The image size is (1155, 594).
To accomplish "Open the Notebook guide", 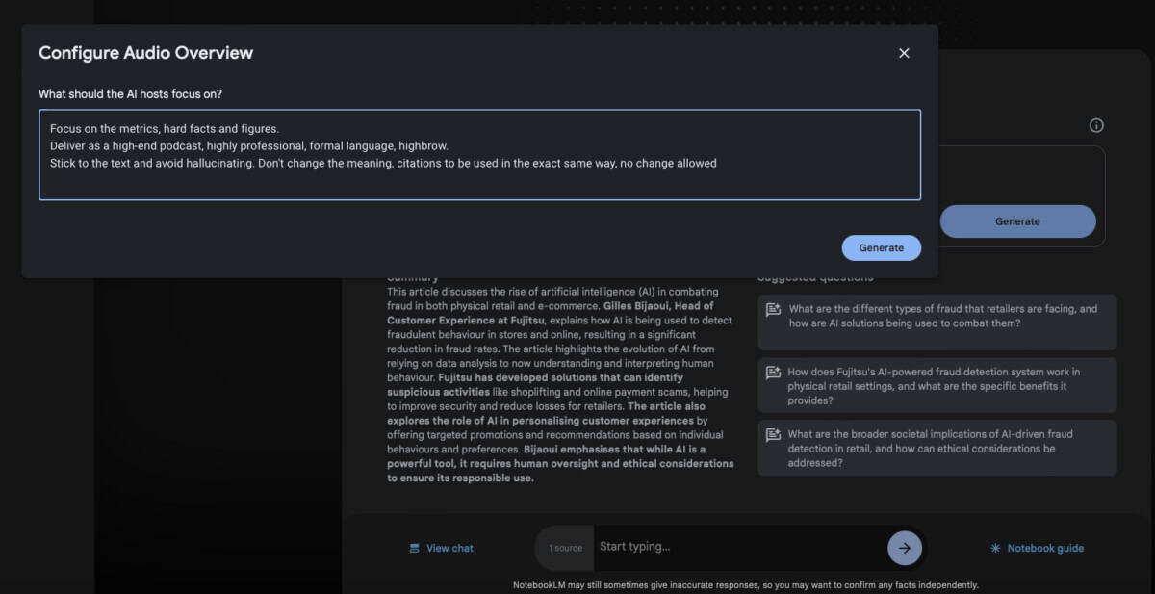I will (1037, 548).
